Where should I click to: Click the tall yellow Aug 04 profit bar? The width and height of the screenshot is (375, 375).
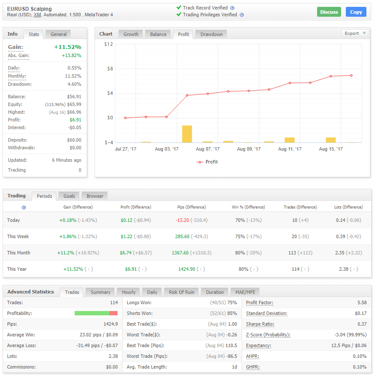tap(187, 134)
